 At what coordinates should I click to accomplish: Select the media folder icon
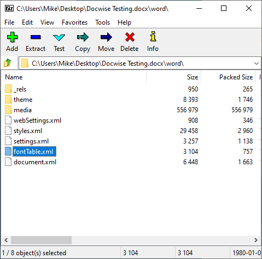click(8, 110)
